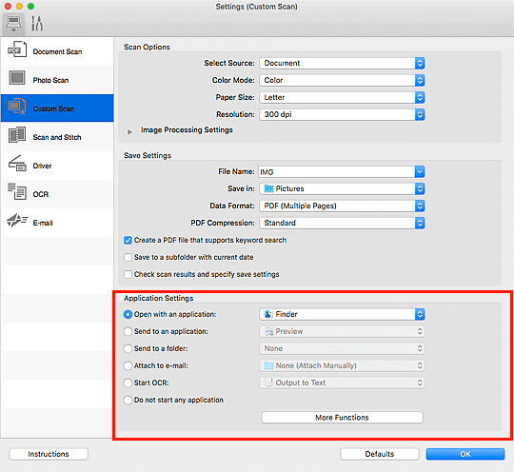Viewport: 514px width, 472px height.
Task: Select Send to a folder radio
Action: 128,348
